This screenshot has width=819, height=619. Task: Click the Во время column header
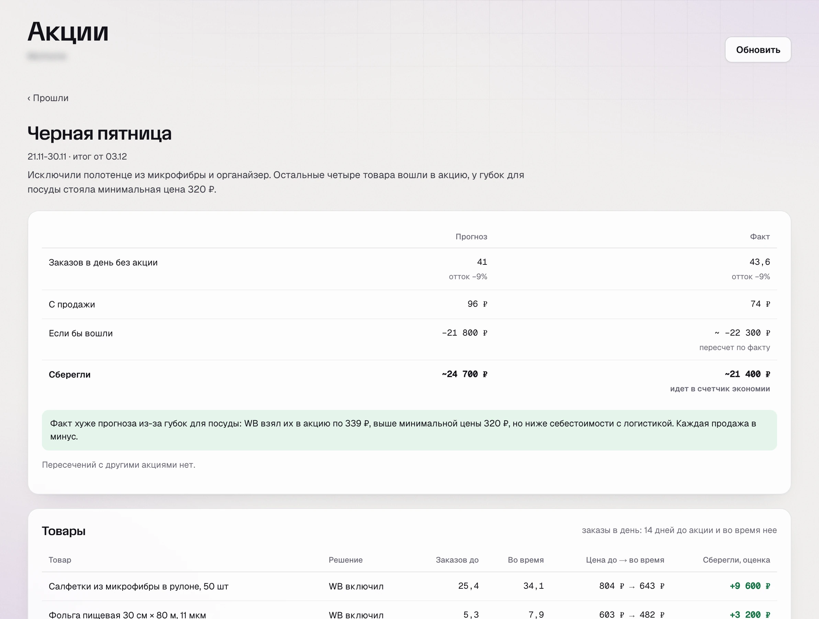[x=525, y=560]
